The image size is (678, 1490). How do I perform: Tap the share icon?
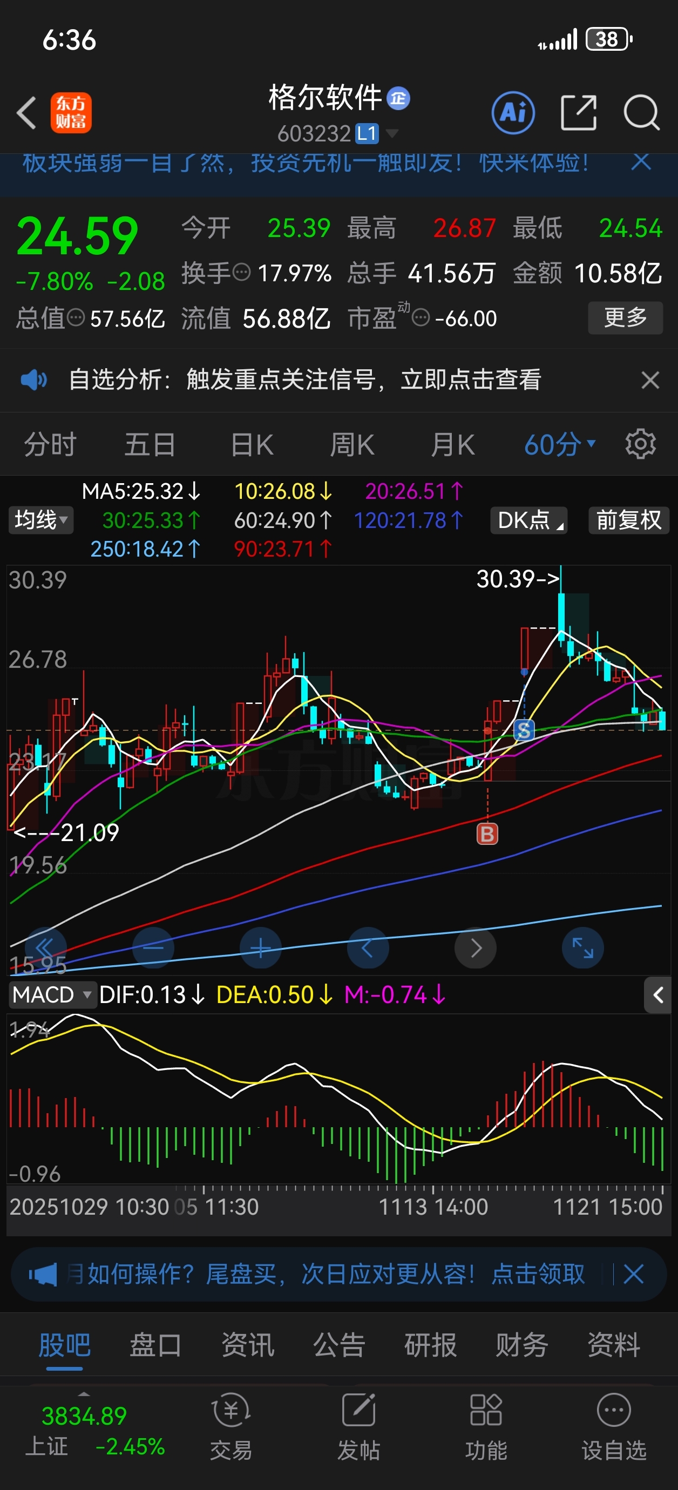pyautogui.click(x=579, y=112)
